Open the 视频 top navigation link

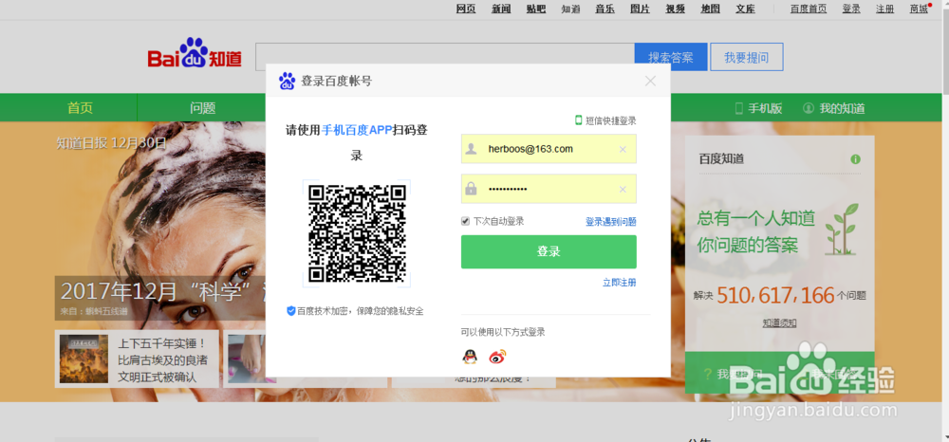pos(675,9)
